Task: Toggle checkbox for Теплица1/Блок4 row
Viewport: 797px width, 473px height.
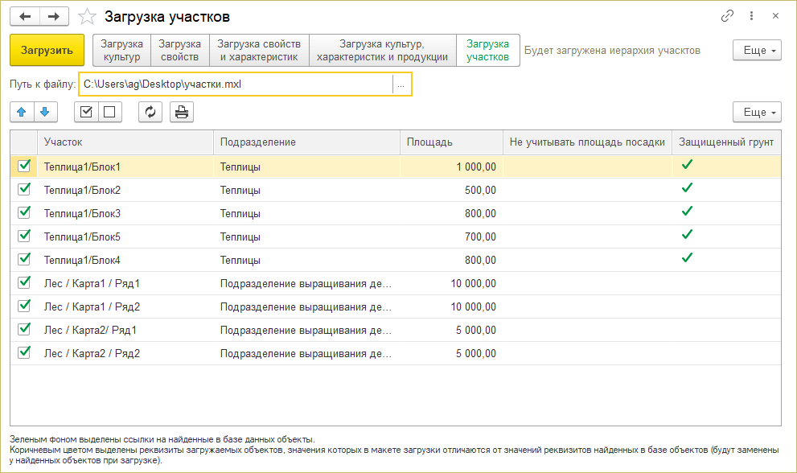Action: tap(24, 260)
